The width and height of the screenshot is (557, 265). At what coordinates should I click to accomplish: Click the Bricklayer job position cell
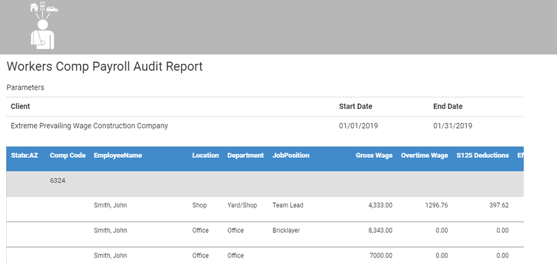click(286, 230)
